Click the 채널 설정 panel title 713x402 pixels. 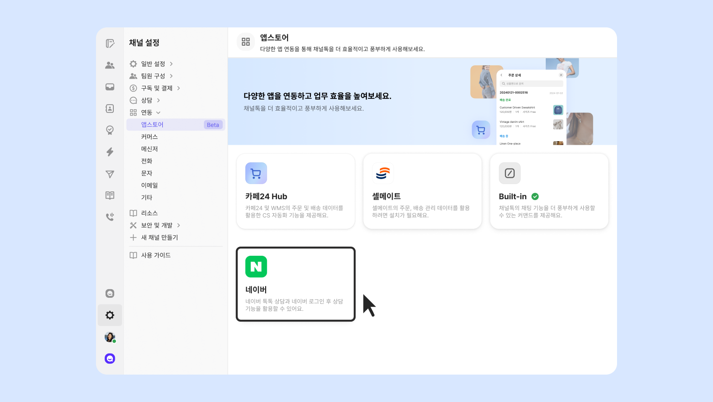coord(144,42)
